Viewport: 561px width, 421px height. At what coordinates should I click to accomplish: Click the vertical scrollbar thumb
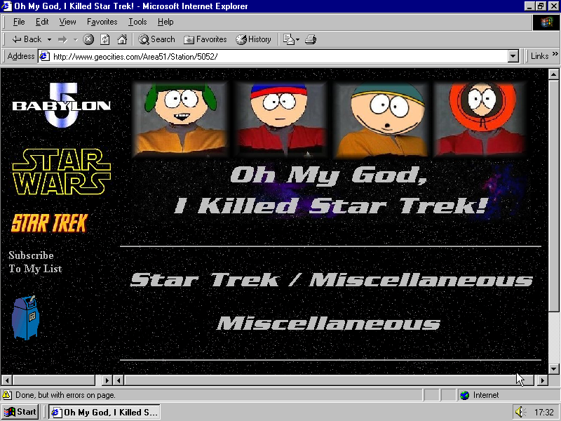click(553, 196)
